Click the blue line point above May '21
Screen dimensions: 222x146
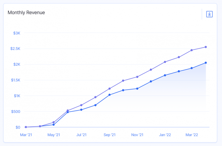pos(53,125)
